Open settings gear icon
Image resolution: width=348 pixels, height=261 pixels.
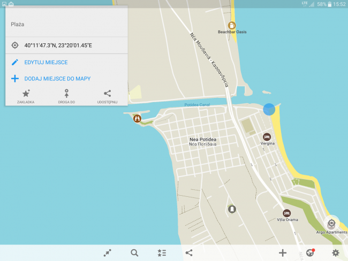(335, 253)
